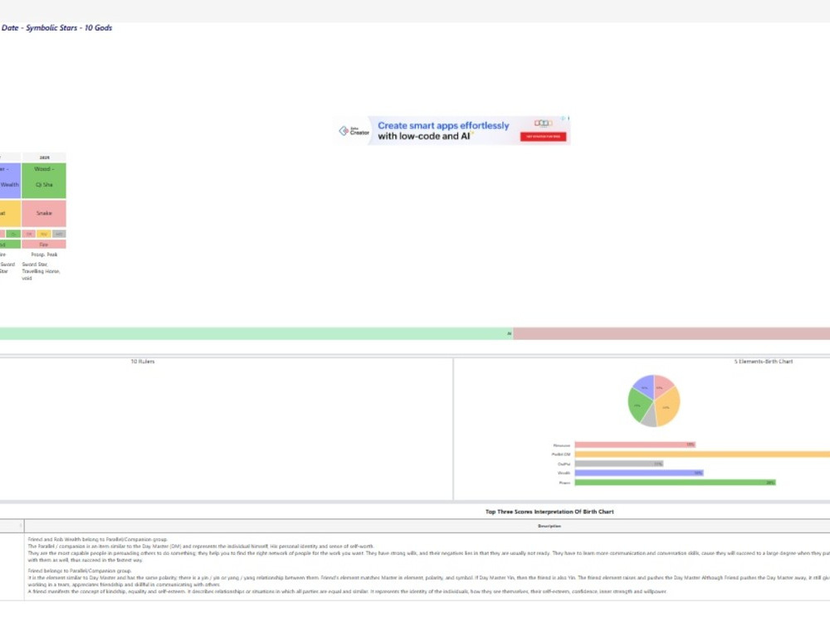The width and height of the screenshot is (830, 622).
Task: Click the small gray hidden-stem cell under Snake
Action: click(59, 234)
